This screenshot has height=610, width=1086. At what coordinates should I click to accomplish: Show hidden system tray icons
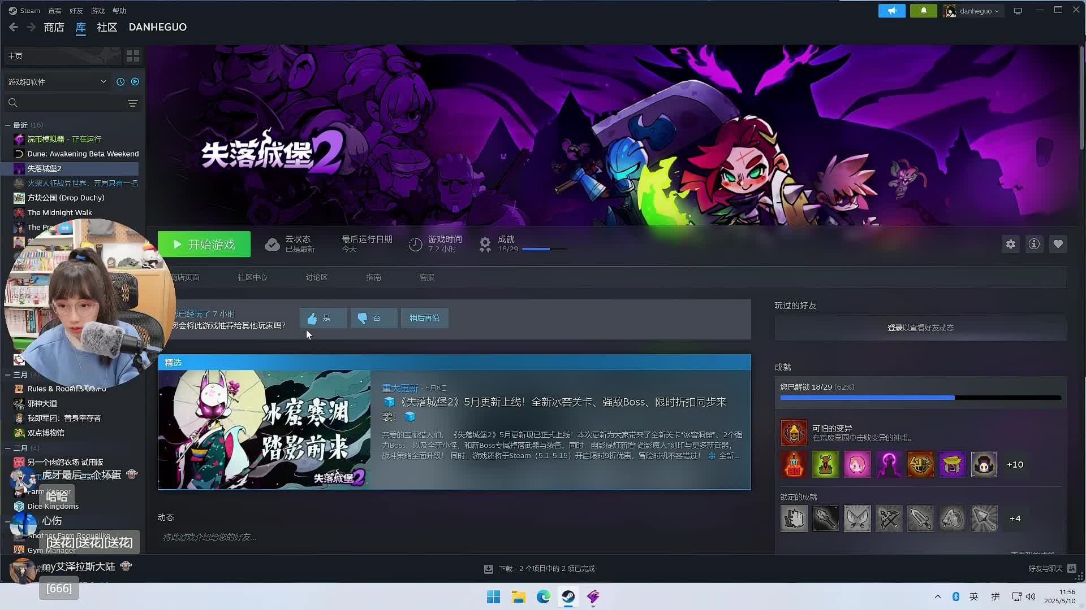[x=938, y=596]
